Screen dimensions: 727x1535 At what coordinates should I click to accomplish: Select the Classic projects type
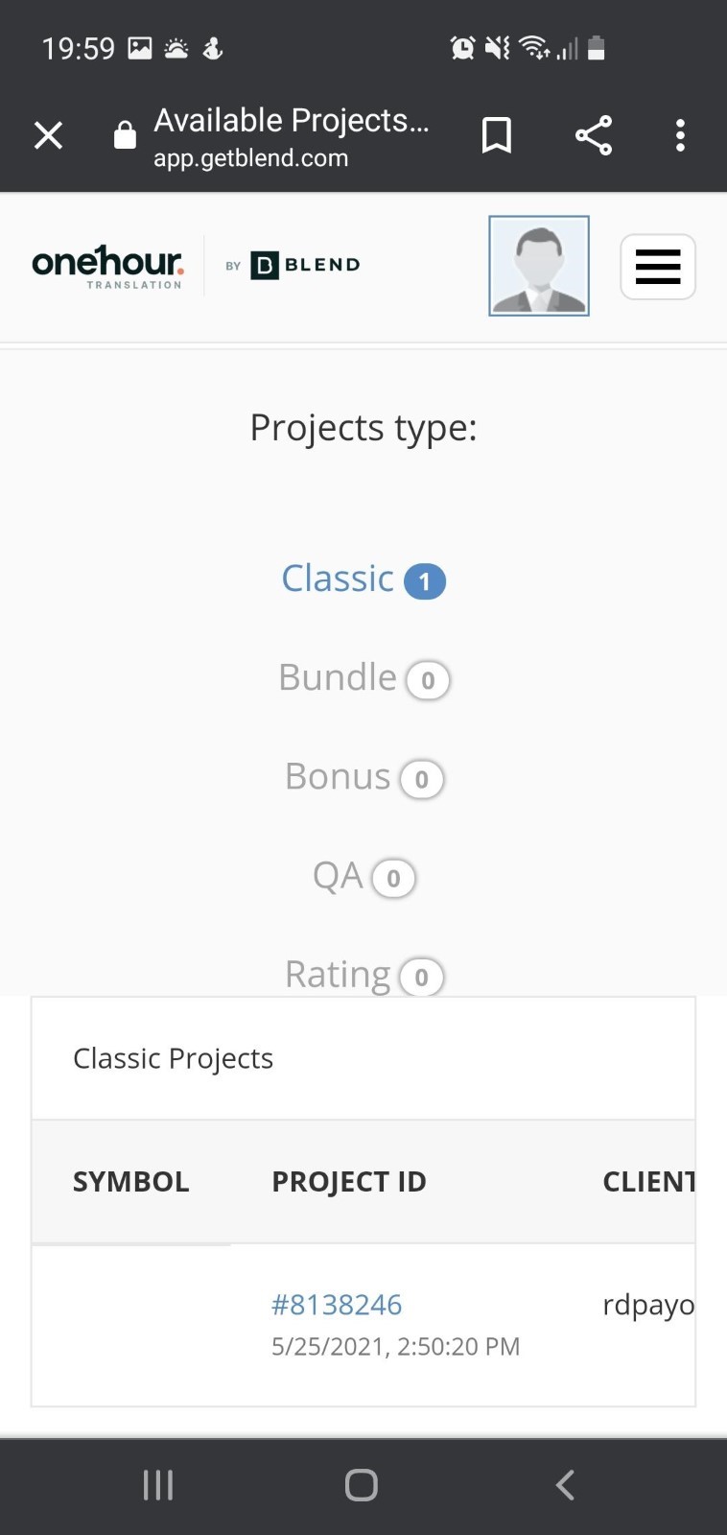pos(363,579)
